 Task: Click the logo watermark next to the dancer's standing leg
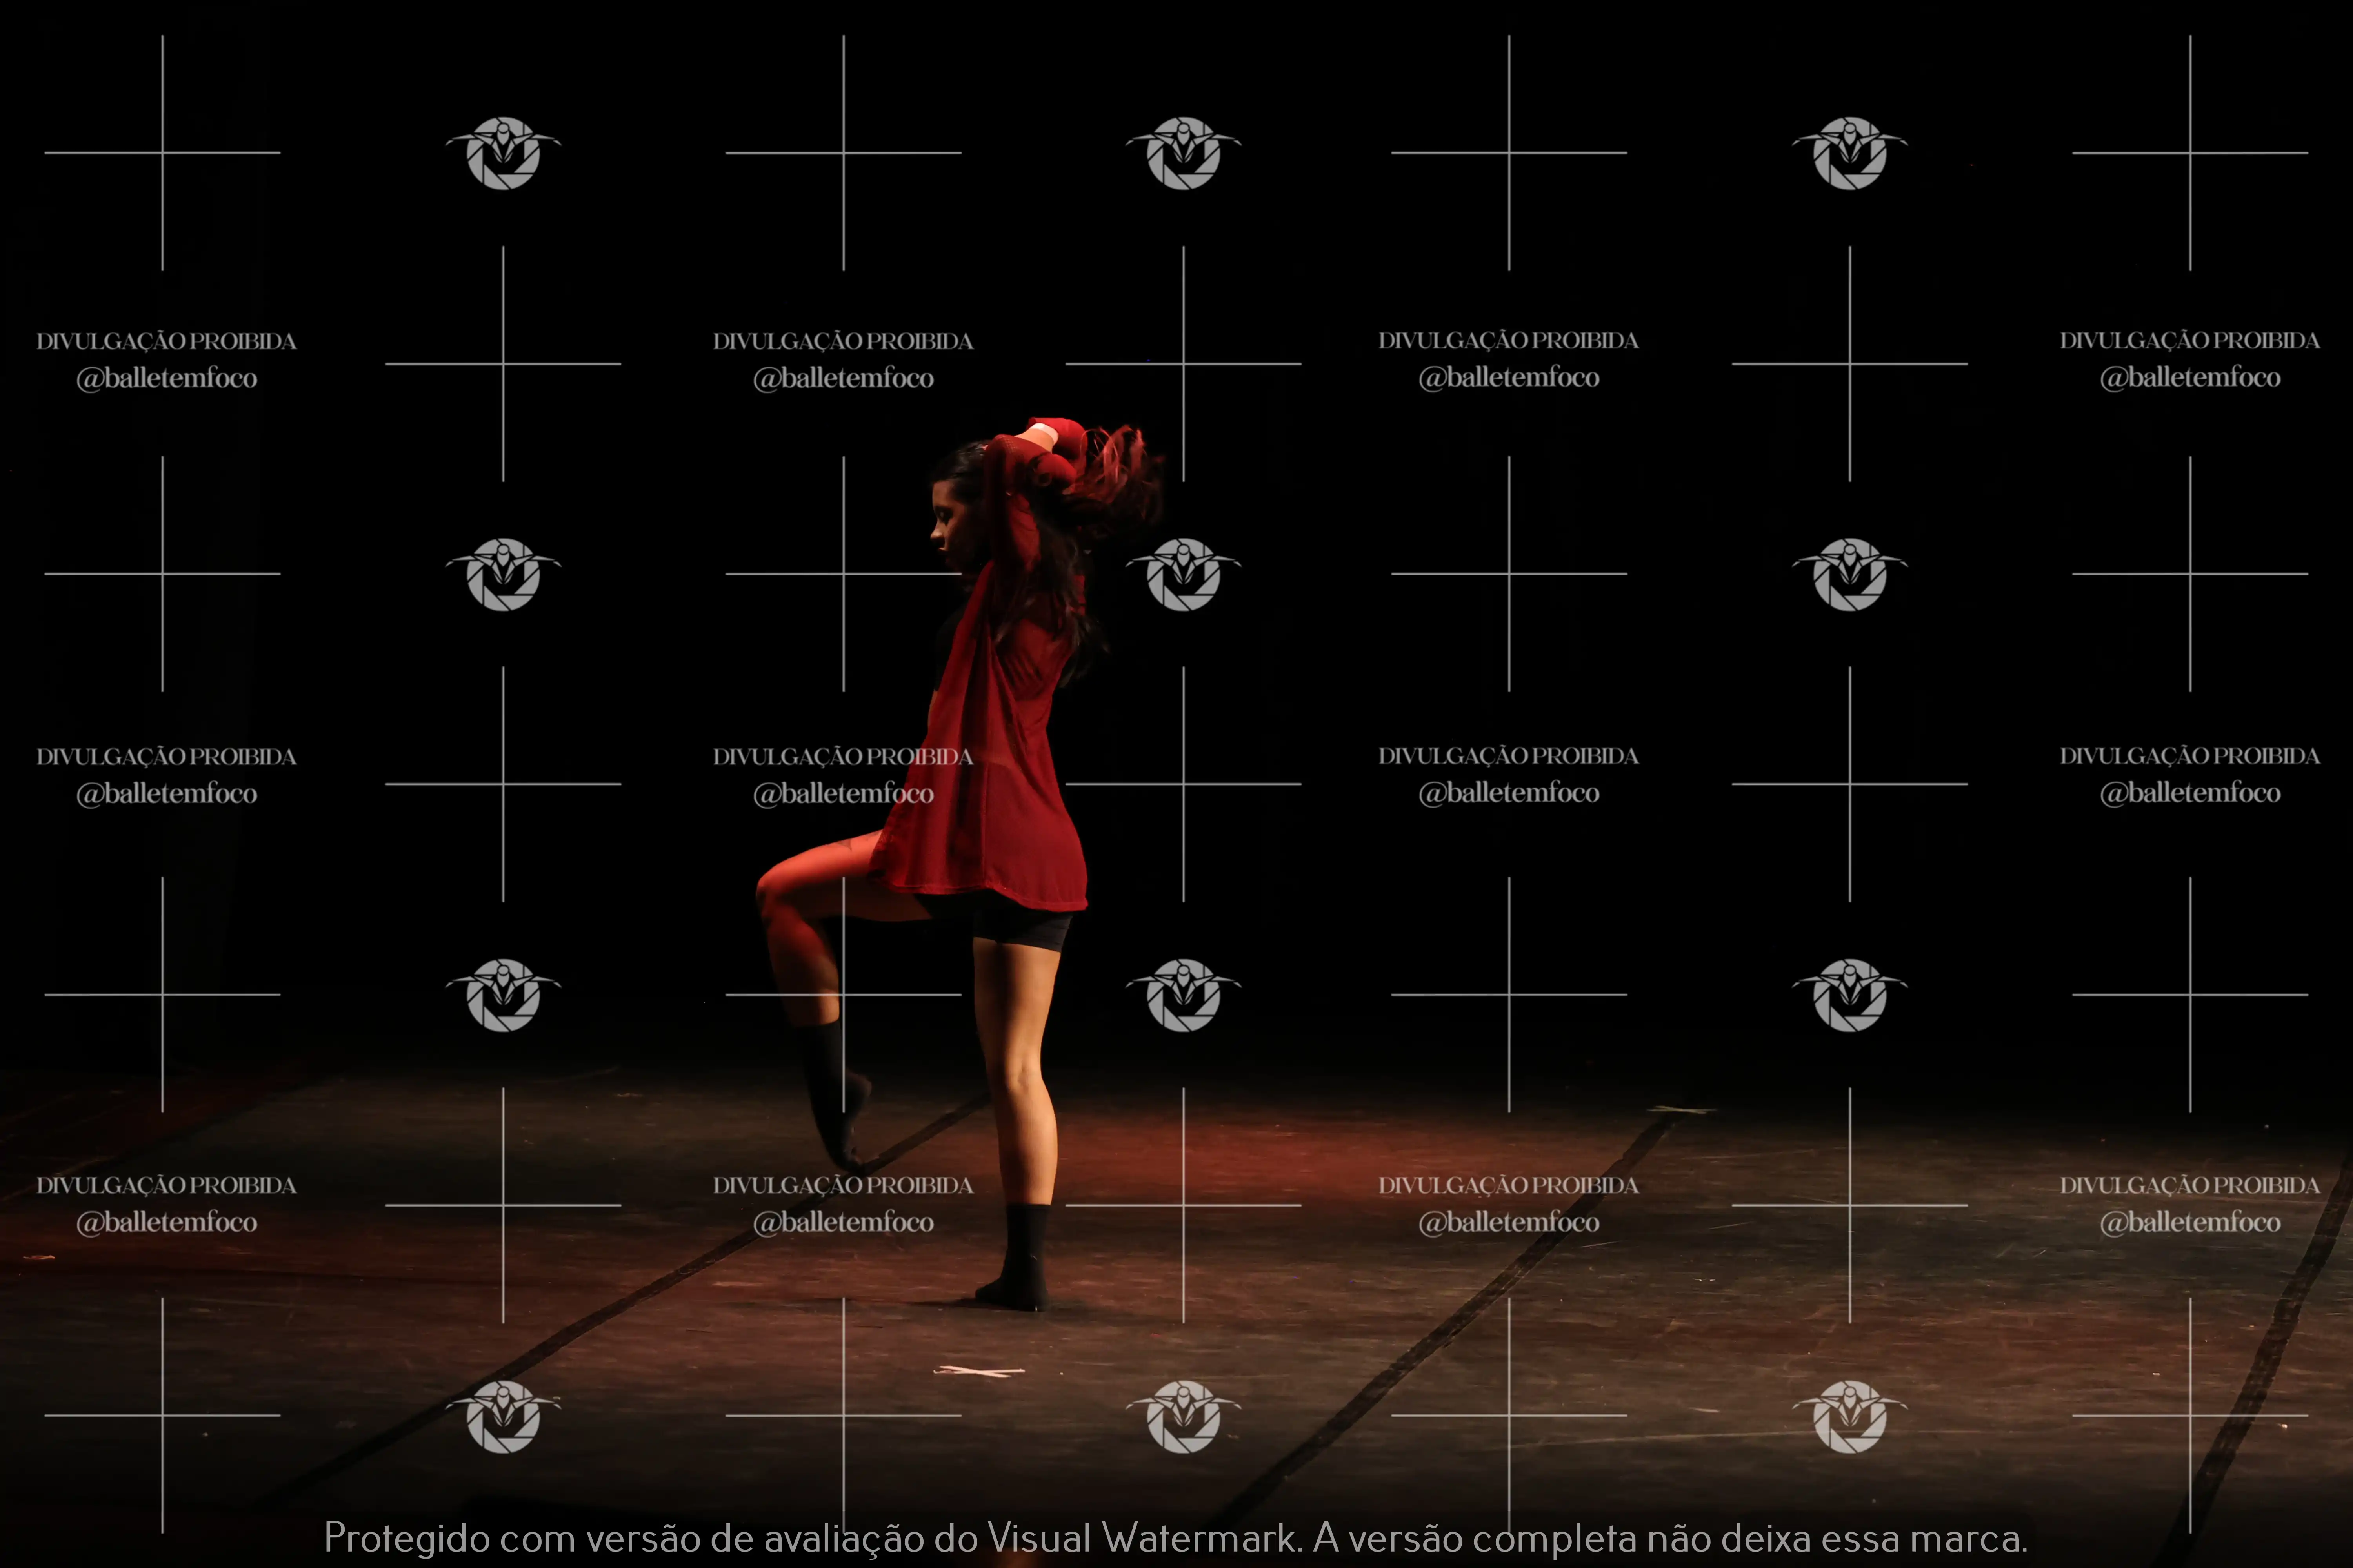pyautogui.click(x=1184, y=995)
